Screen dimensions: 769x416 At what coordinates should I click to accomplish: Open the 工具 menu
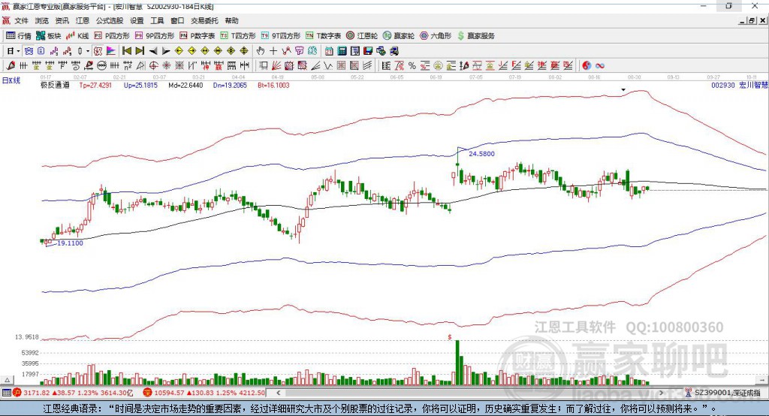pyautogui.click(x=157, y=20)
